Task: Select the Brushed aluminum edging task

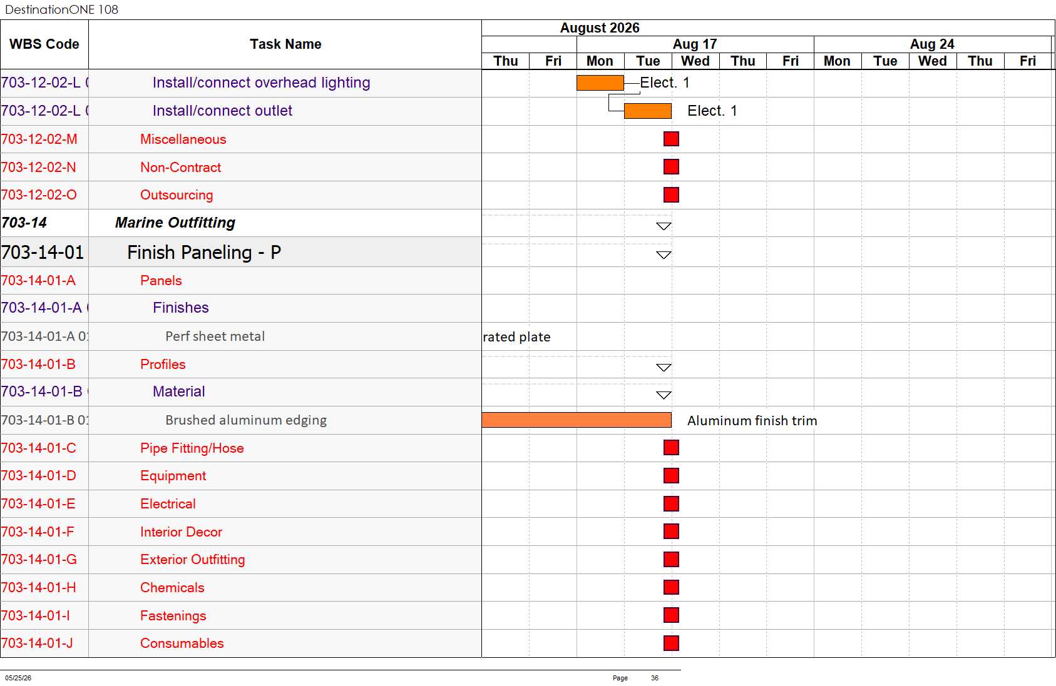Action: pos(246,420)
